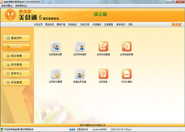Open the 会员报表 icon

[103, 74]
